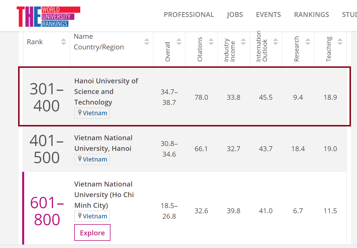Sort by Citations column arrows
Viewport: 357px width, 248px height.
[x=211, y=42]
